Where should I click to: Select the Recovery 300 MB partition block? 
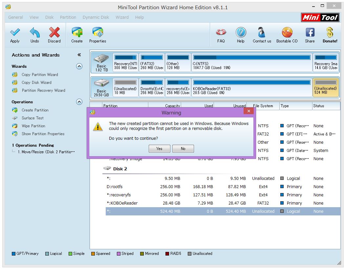click(x=125, y=62)
